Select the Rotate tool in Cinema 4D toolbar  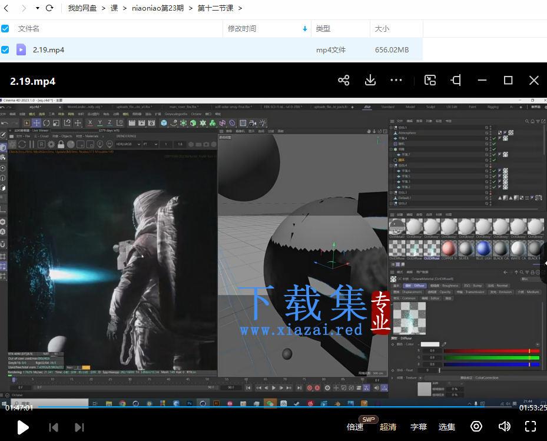[47, 123]
